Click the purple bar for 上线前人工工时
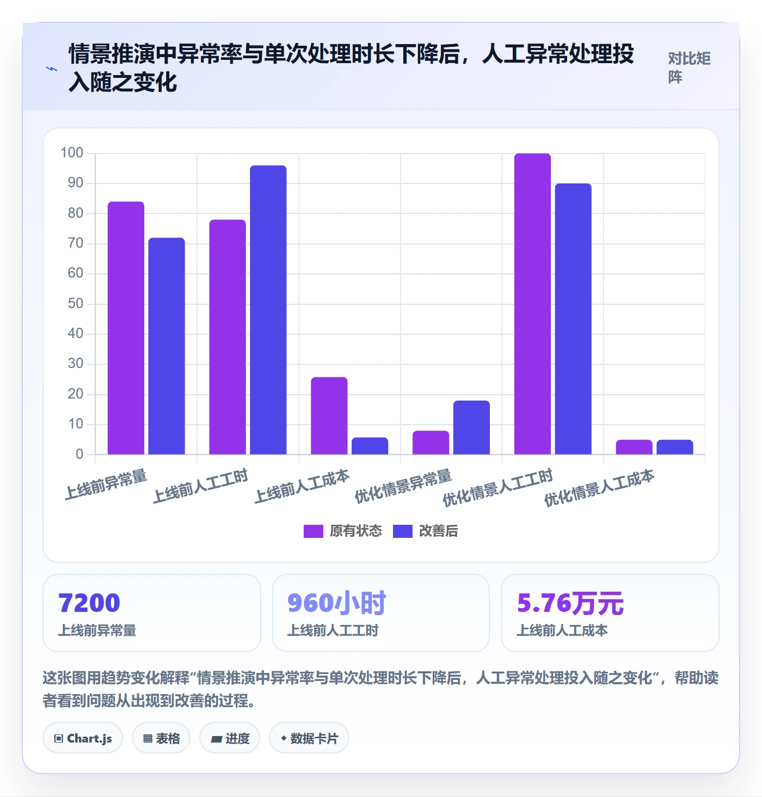Viewport: 762px width, 797px height. coord(228,337)
